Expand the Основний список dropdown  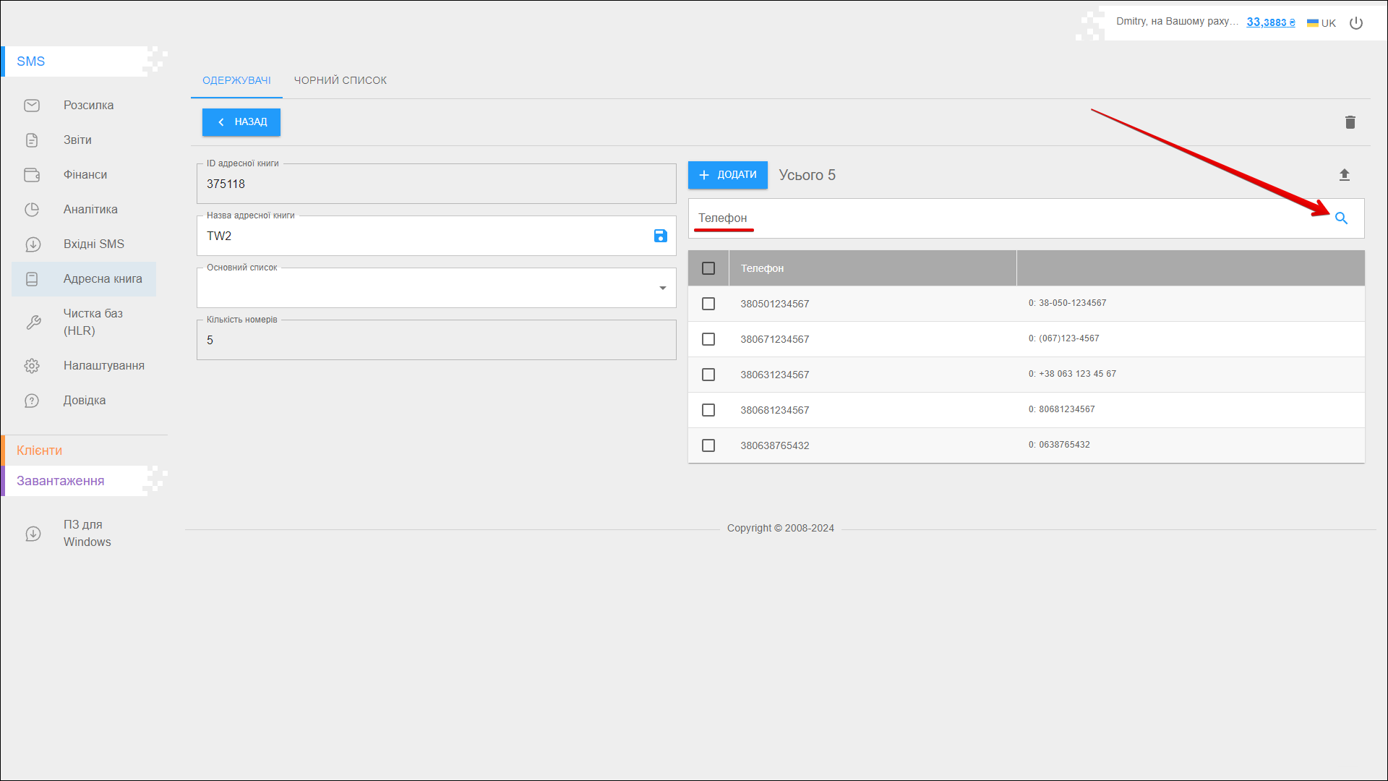click(661, 289)
